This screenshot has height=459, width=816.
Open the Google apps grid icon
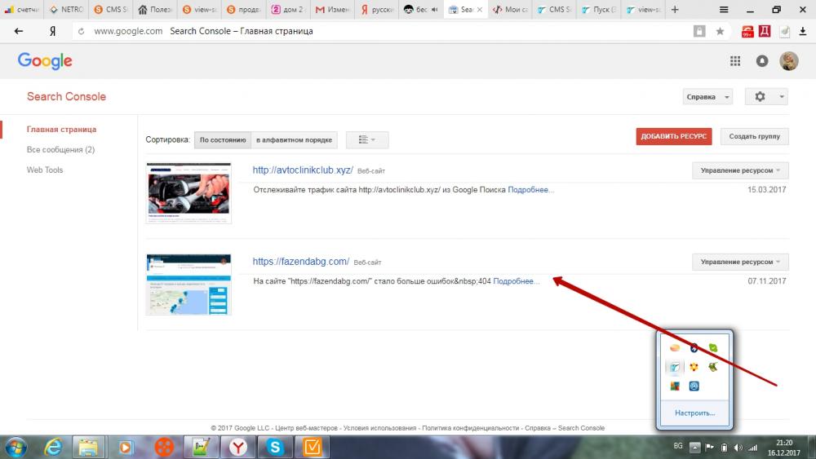pos(735,61)
